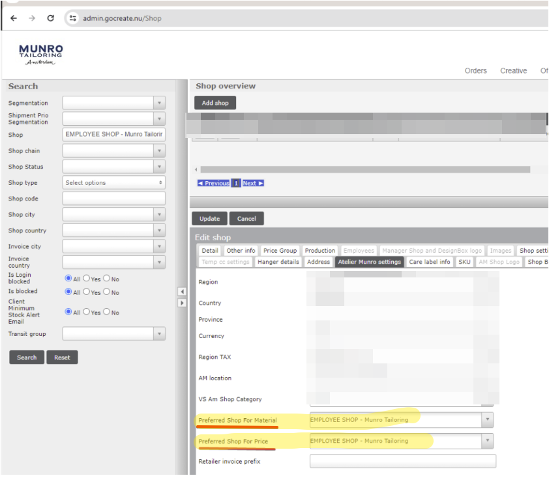This screenshot has height=478, width=549.
Task: Click the browser forward arrow
Action: (x=32, y=18)
